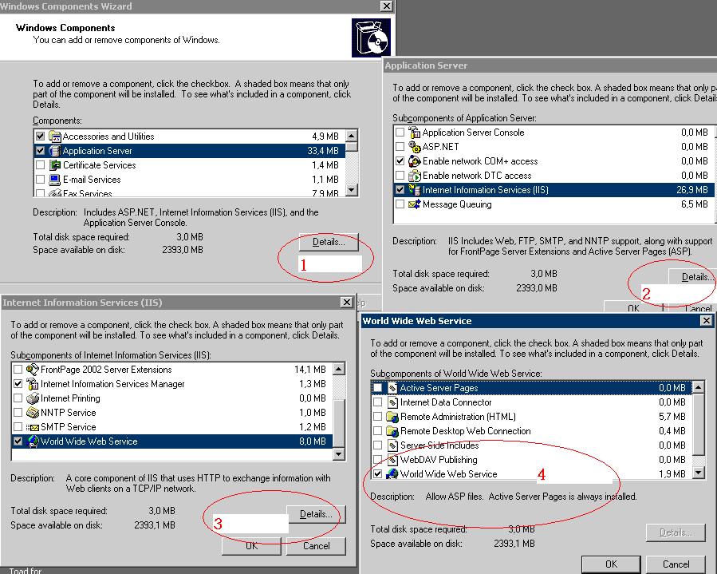This screenshot has width=717, height=574.
Task: Click the Components list scroll down arrow
Action: (351, 189)
